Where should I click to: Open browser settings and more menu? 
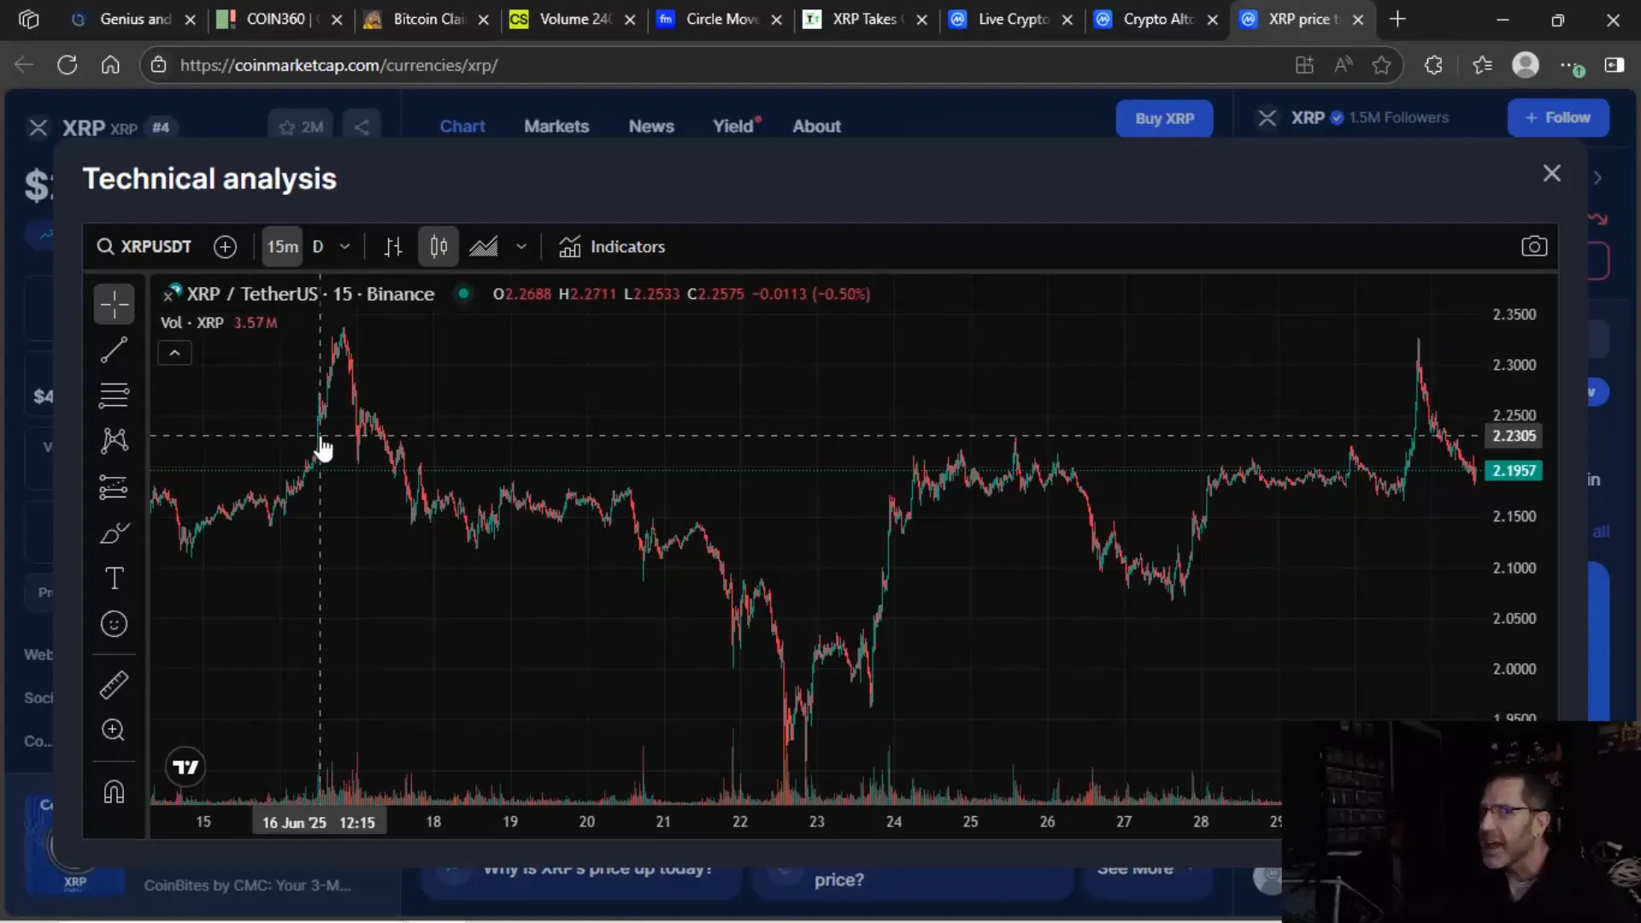click(1571, 65)
